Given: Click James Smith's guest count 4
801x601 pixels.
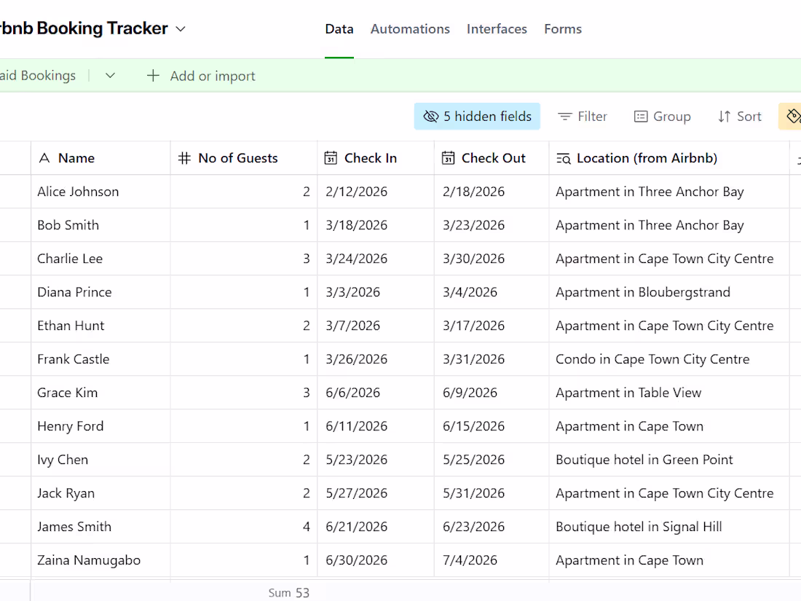Looking at the screenshot, I should pyautogui.click(x=244, y=527).
